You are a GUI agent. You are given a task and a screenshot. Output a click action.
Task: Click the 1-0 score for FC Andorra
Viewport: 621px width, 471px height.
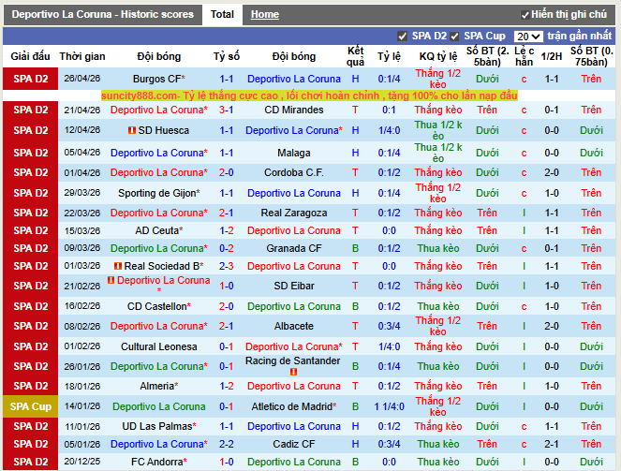click(226, 462)
